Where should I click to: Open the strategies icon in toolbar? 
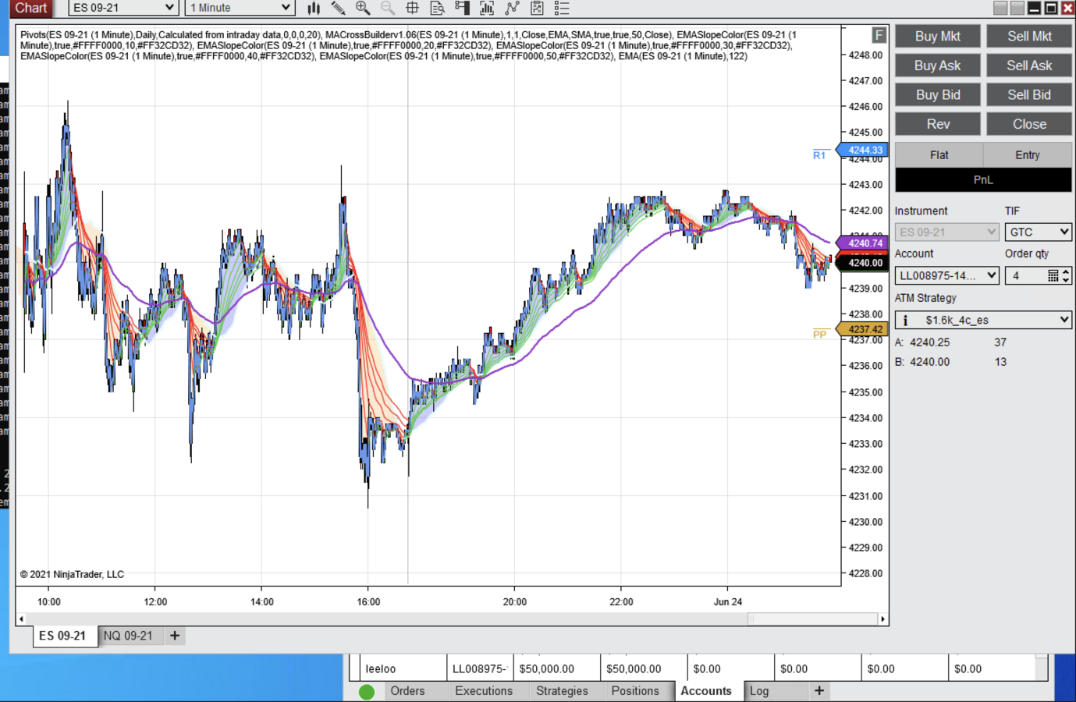537,8
